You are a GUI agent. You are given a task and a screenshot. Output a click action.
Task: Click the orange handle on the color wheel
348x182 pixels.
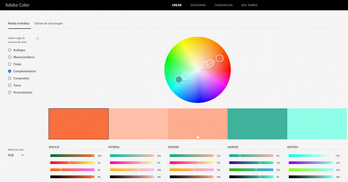(220, 58)
